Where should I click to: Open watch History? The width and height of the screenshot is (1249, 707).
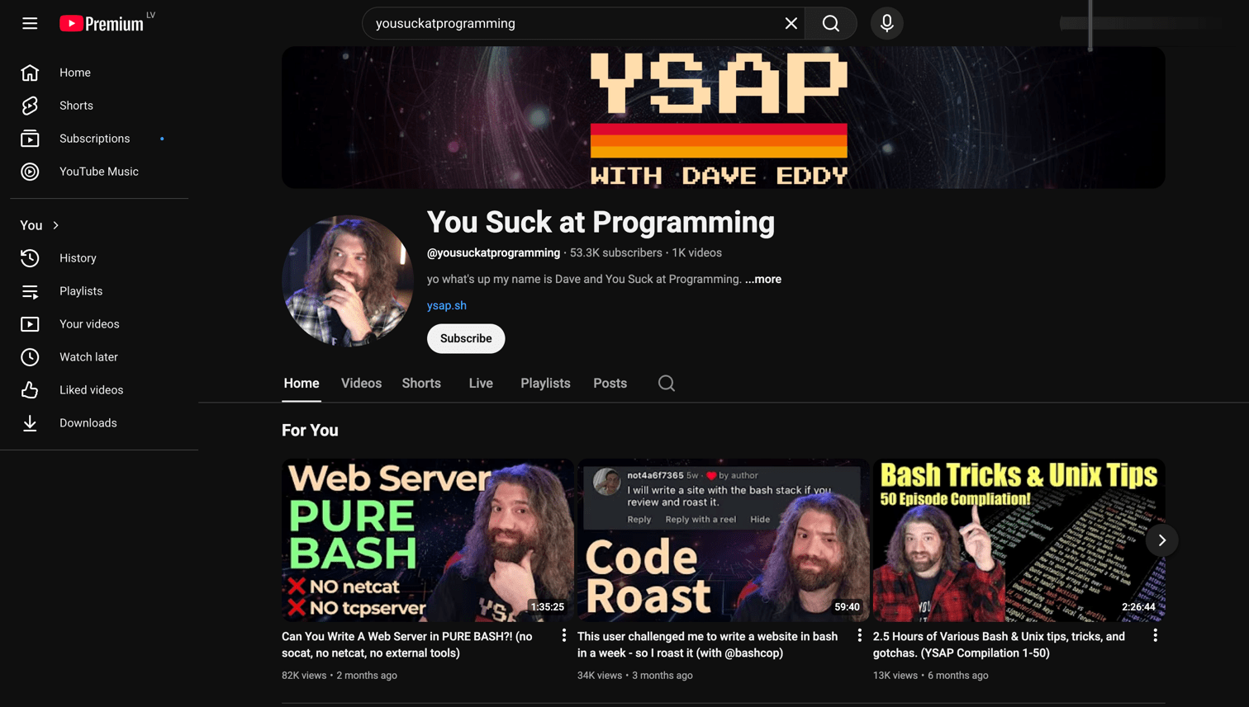[x=99, y=258]
